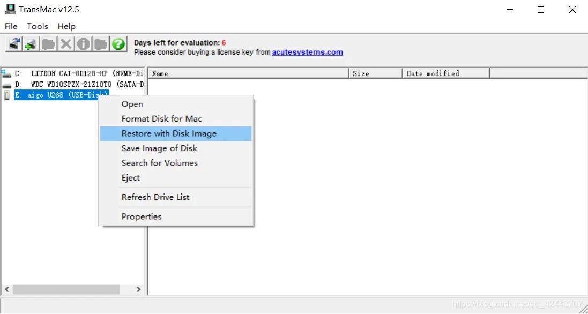
Task: Click the grayed info properties toolbar icon
Action: click(83, 44)
